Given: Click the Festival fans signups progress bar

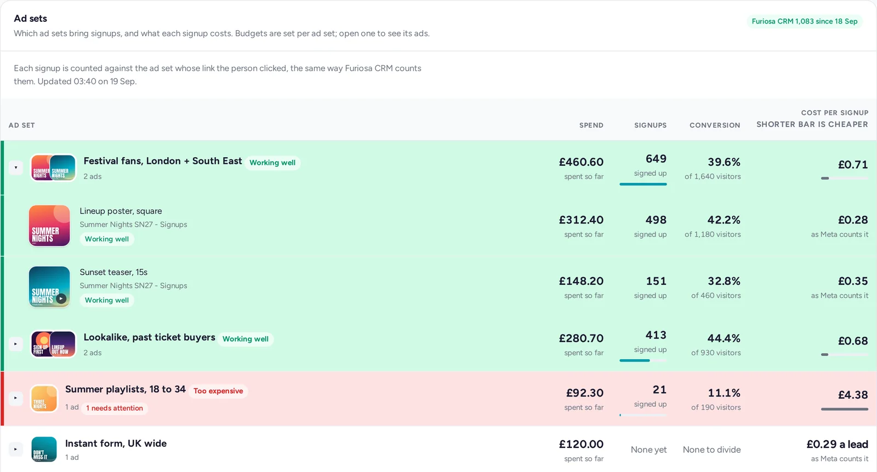Looking at the screenshot, I should (643, 184).
